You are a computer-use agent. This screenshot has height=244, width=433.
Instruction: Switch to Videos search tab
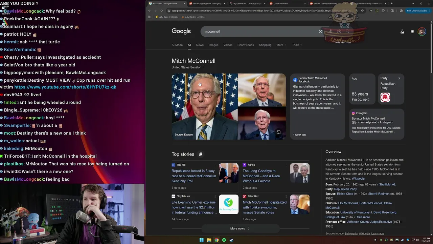[228, 45]
